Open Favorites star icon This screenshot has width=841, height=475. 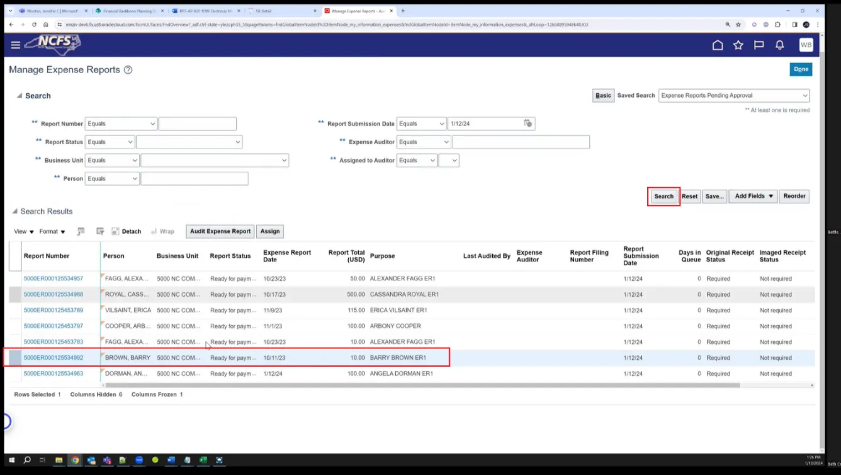738,45
